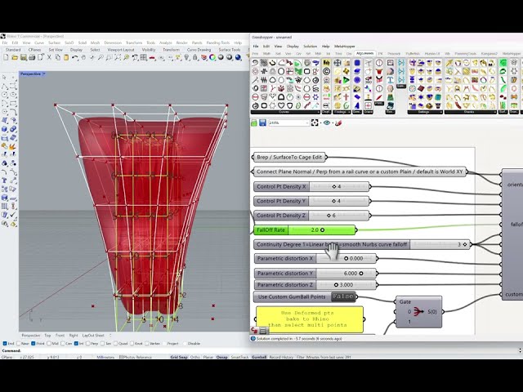Open the Perspective viewport title dropdown arrow

click(x=43, y=74)
